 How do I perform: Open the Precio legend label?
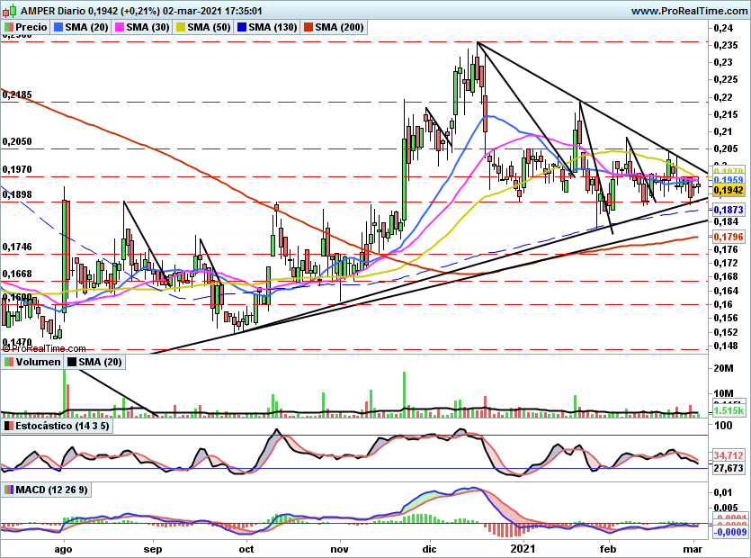click(31, 27)
